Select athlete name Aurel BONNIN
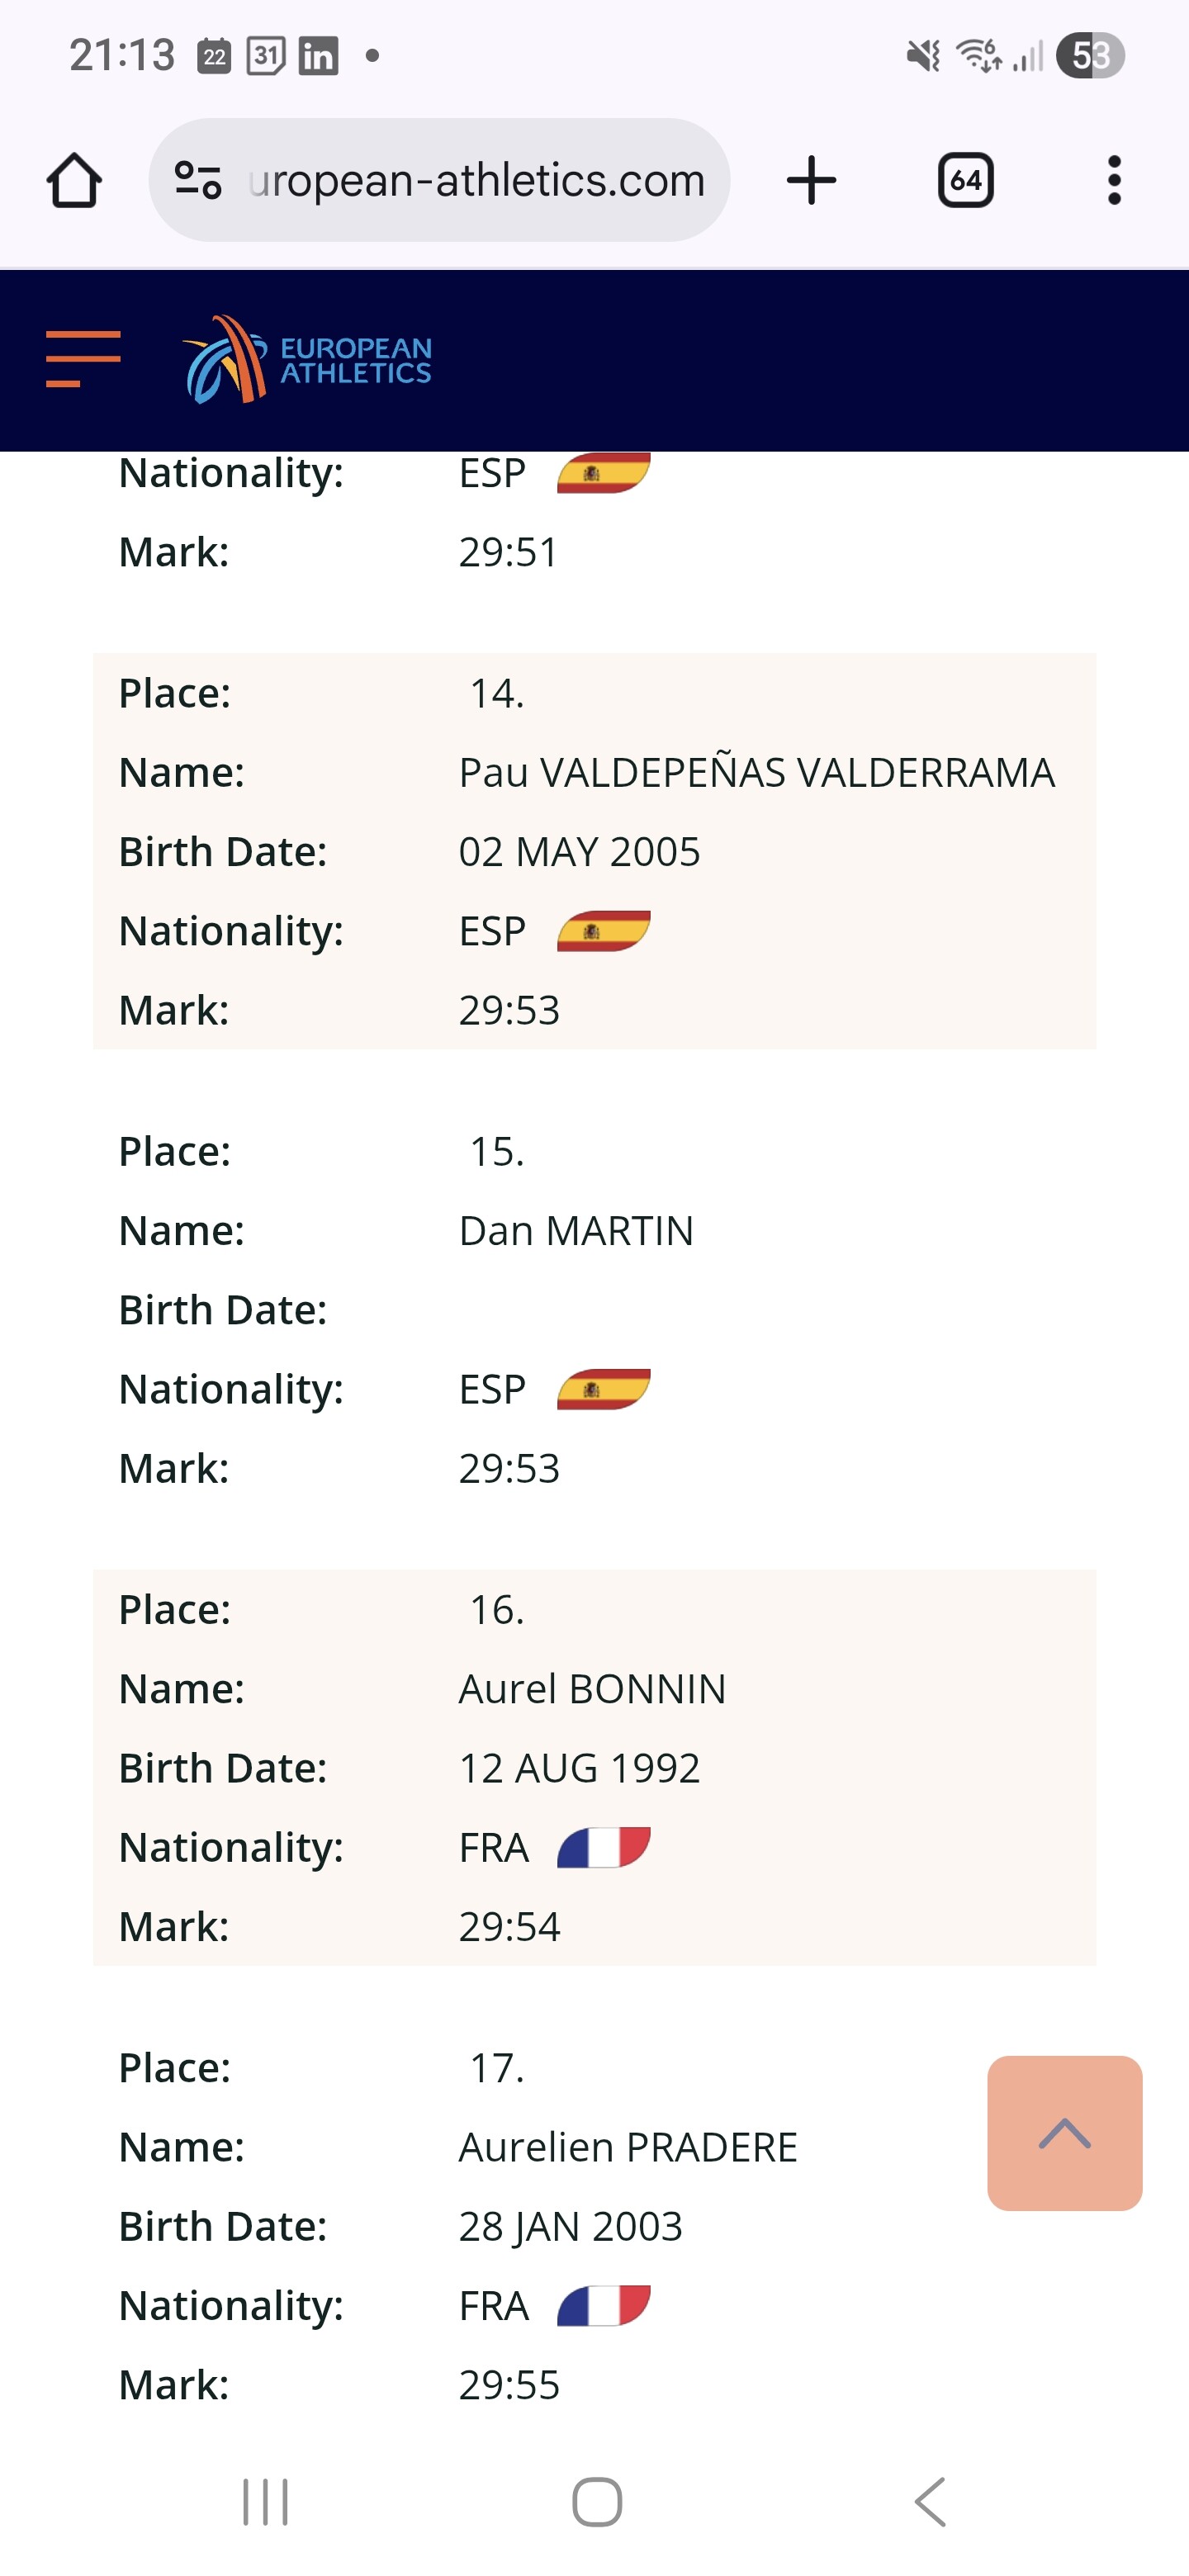The width and height of the screenshot is (1189, 2576). (x=592, y=1689)
